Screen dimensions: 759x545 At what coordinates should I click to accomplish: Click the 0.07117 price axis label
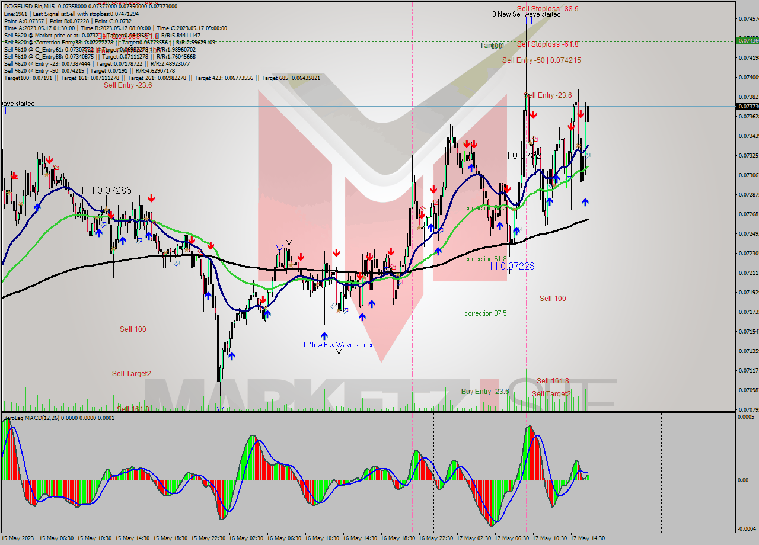tap(748, 370)
